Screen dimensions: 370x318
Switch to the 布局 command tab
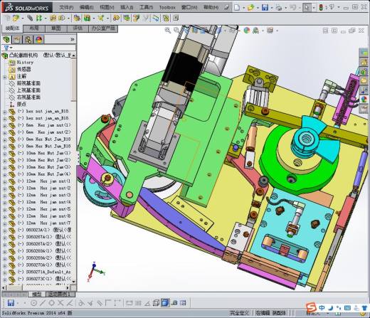point(34,28)
